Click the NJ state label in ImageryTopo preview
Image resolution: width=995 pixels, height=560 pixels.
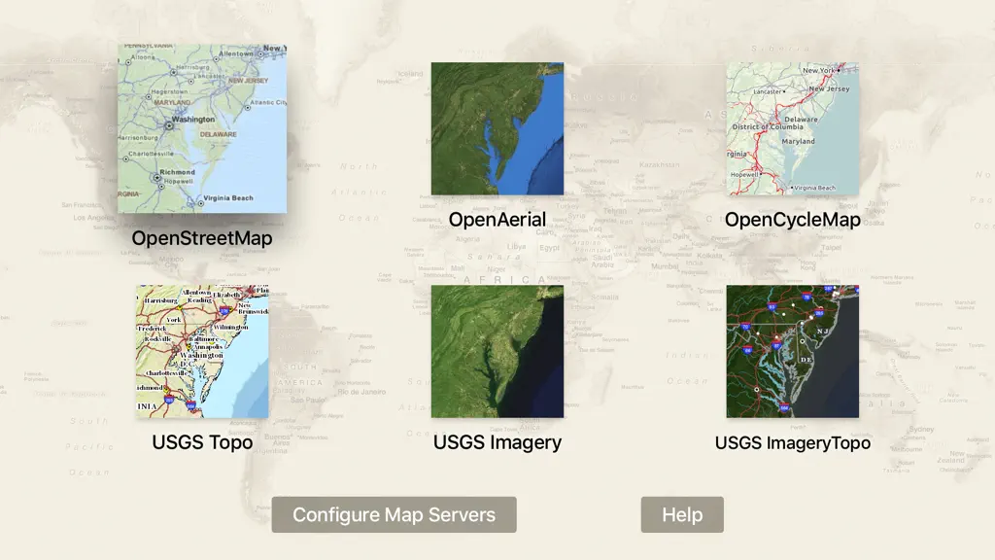(822, 332)
